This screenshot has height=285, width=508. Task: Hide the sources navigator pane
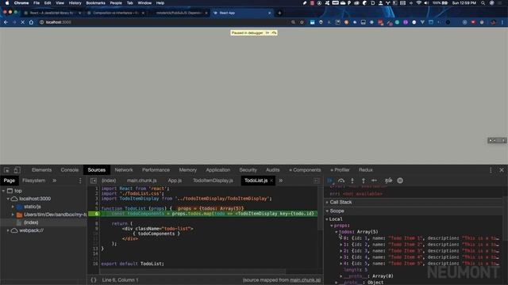[x=94, y=180]
